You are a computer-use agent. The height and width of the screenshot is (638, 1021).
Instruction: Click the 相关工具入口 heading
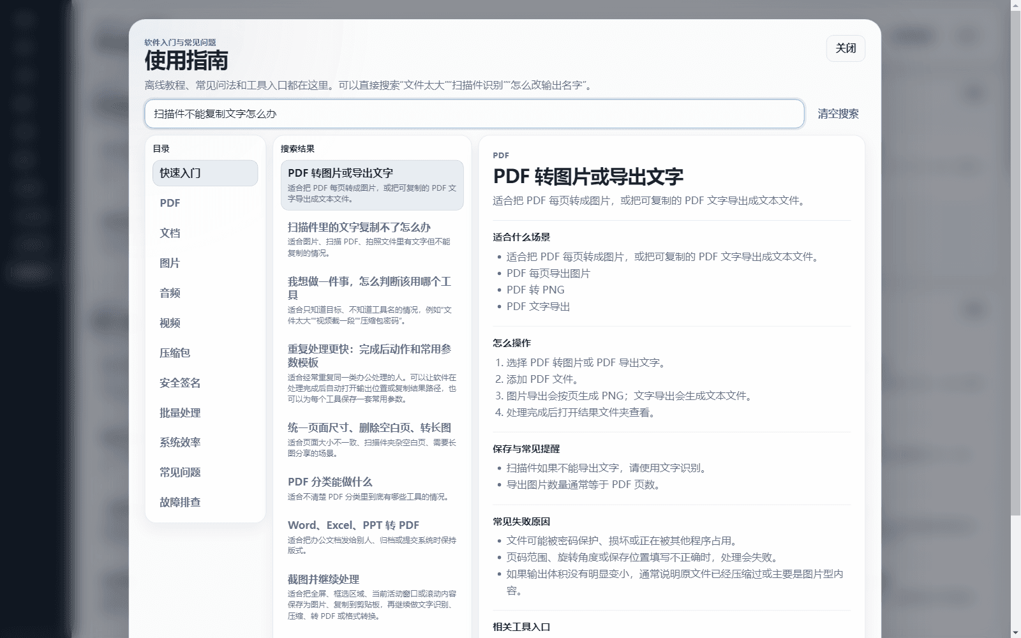(521, 627)
